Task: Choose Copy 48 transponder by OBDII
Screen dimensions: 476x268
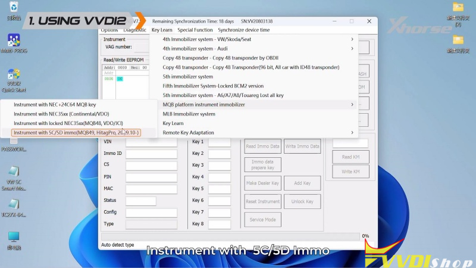Action: pyautogui.click(x=221, y=58)
